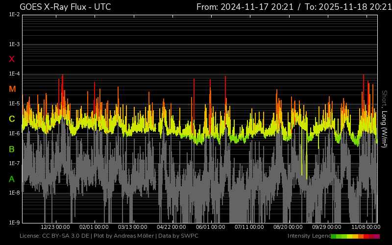Click the A flare class label

coord(12,179)
